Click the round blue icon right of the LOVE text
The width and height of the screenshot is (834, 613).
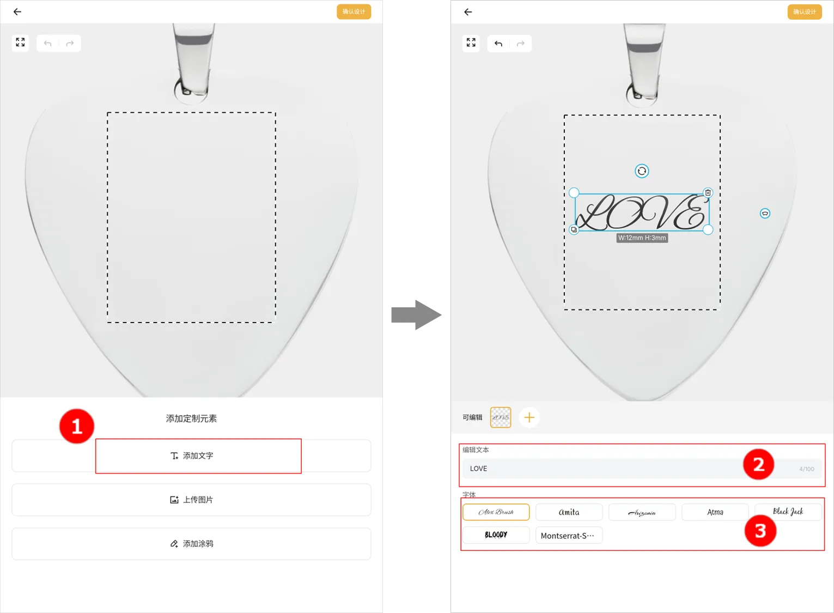(765, 214)
